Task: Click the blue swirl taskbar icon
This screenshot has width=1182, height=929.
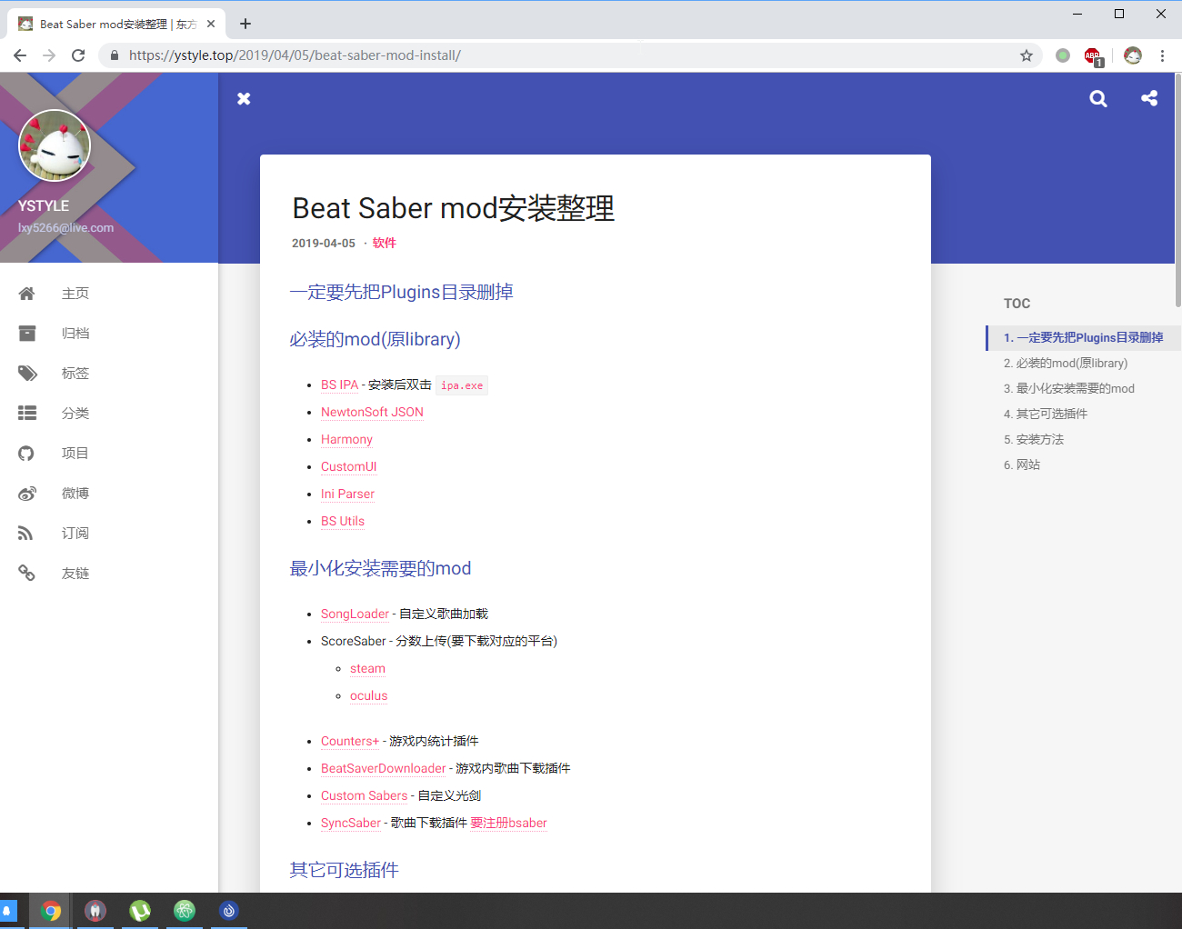Action: (x=229, y=911)
